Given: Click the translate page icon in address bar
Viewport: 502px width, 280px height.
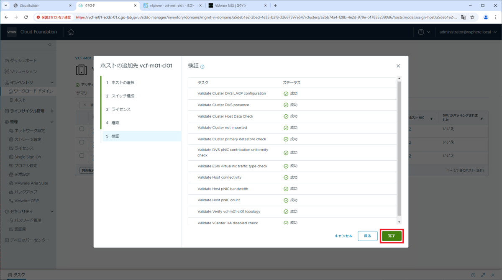Looking at the screenshot, I should click(463, 17).
